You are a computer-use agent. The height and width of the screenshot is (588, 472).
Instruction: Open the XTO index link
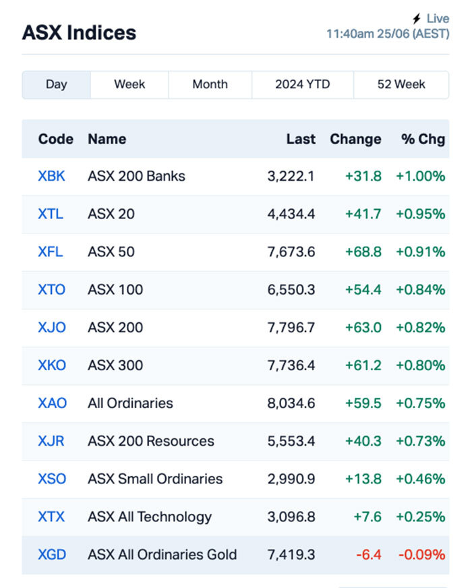[51, 290]
